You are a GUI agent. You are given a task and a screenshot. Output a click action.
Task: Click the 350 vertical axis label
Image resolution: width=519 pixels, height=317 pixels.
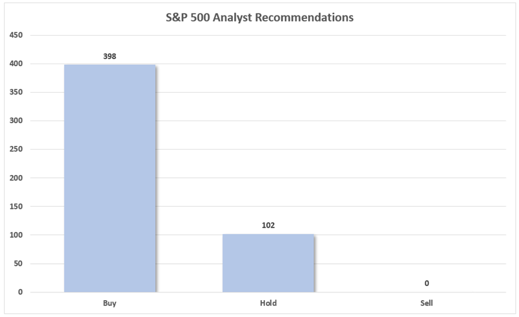click(x=17, y=92)
